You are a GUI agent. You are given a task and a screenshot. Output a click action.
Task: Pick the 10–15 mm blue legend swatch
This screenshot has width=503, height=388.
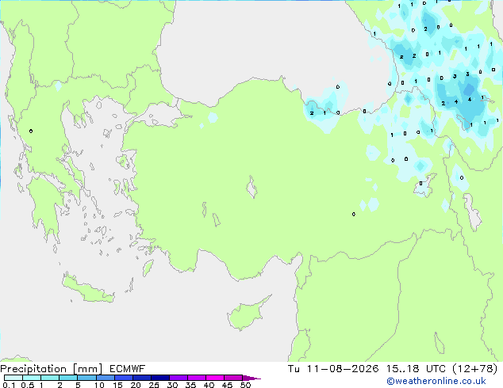(x=105, y=378)
